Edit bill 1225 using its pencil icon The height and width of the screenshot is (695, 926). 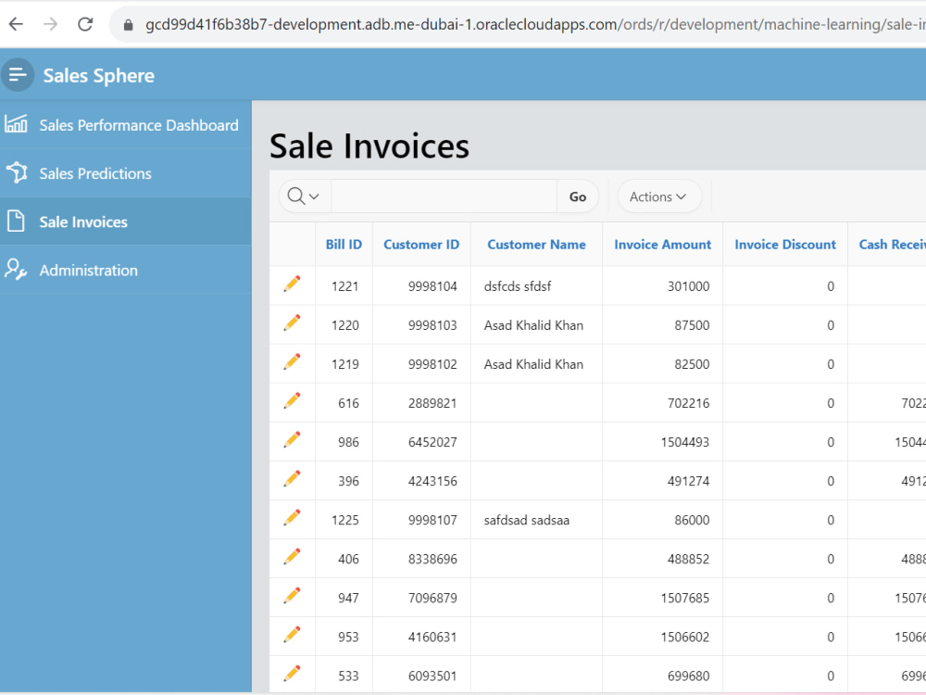pos(292,518)
